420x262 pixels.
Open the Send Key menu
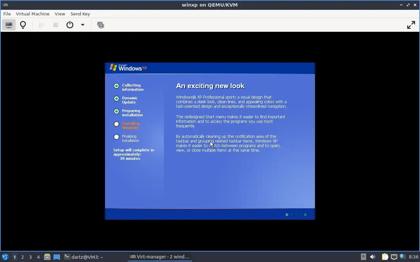coord(80,14)
